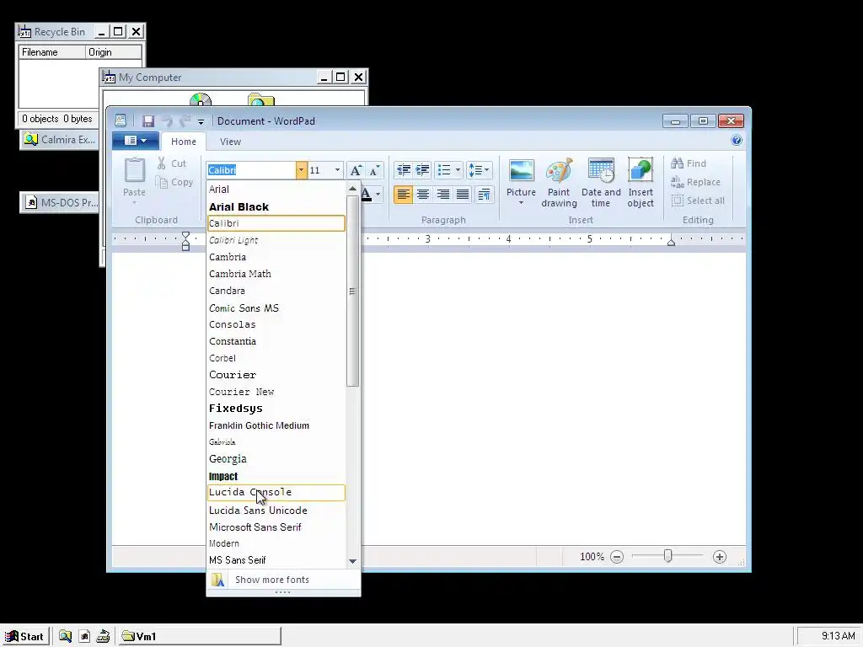Choose Arial from the font list
863x647 pixels.
tap(276, 190)
